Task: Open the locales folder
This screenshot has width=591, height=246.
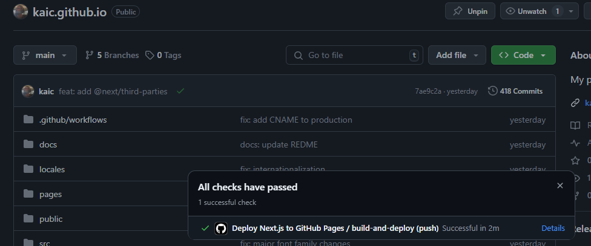Action: coord(52,169)
